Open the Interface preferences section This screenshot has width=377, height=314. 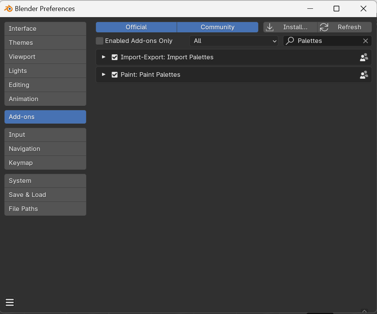pyautogui.click(x=45, y=29)
